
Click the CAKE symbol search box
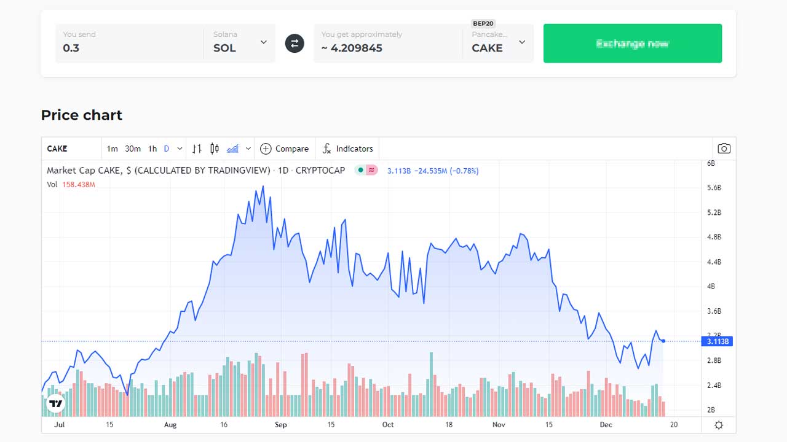click(71, 149)
